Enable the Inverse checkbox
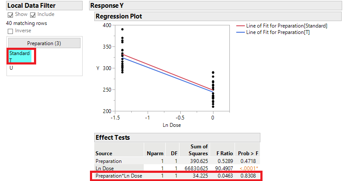Screen dimensions: 343x181 [10, 31]
